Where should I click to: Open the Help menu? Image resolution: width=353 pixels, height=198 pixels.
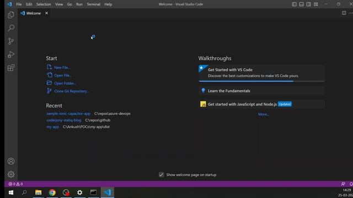click(108, 4)
